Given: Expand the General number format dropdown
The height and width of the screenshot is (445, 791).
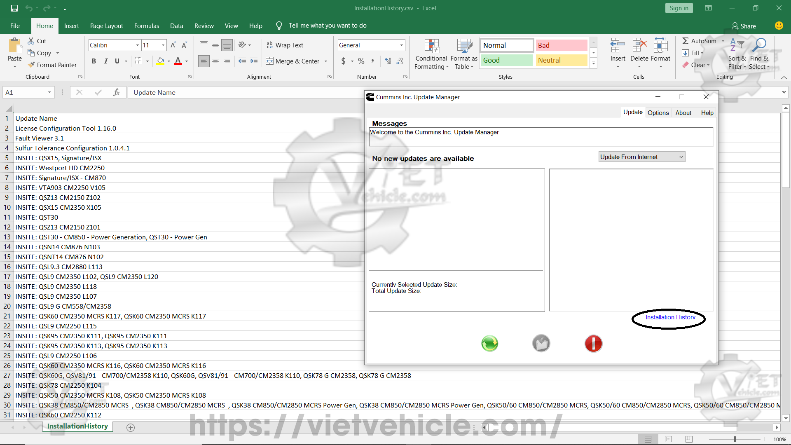Looking at the screenshot, I should pos(401,45).
